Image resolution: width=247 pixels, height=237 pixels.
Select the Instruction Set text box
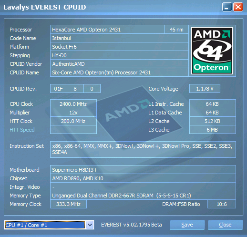tap(143, 149)
